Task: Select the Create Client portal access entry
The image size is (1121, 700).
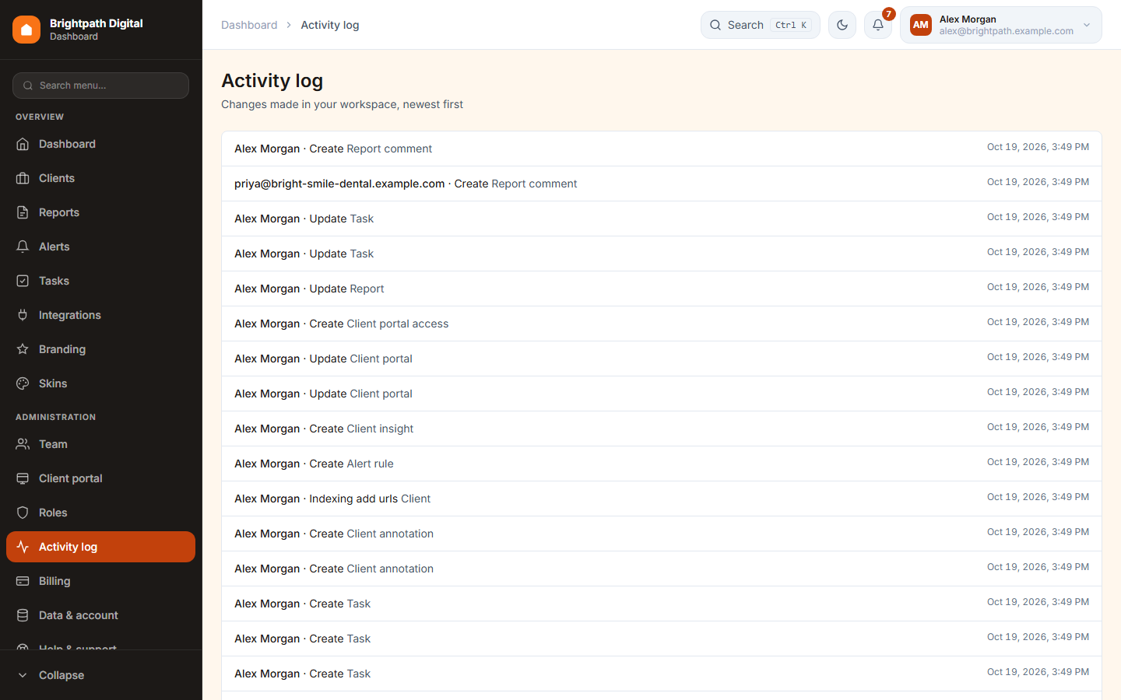Action: click(x=662, y=324)
